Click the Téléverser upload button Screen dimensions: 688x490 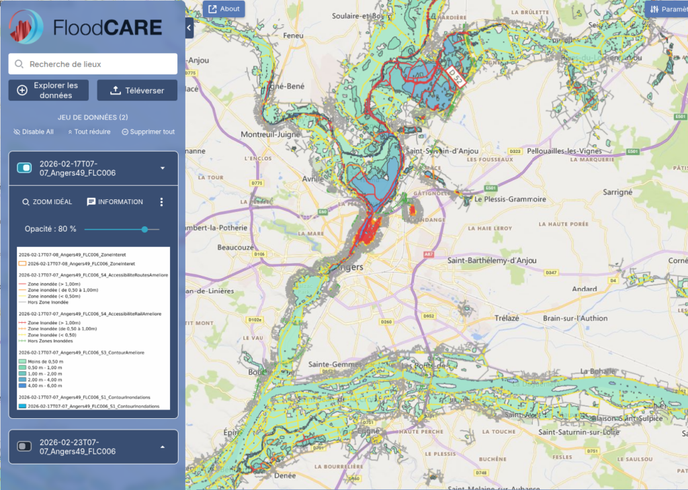(137, 91)
